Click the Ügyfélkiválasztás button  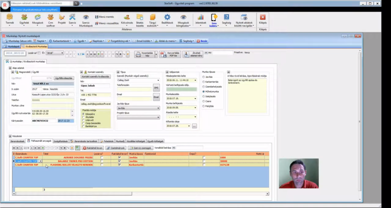click(63, 78)
